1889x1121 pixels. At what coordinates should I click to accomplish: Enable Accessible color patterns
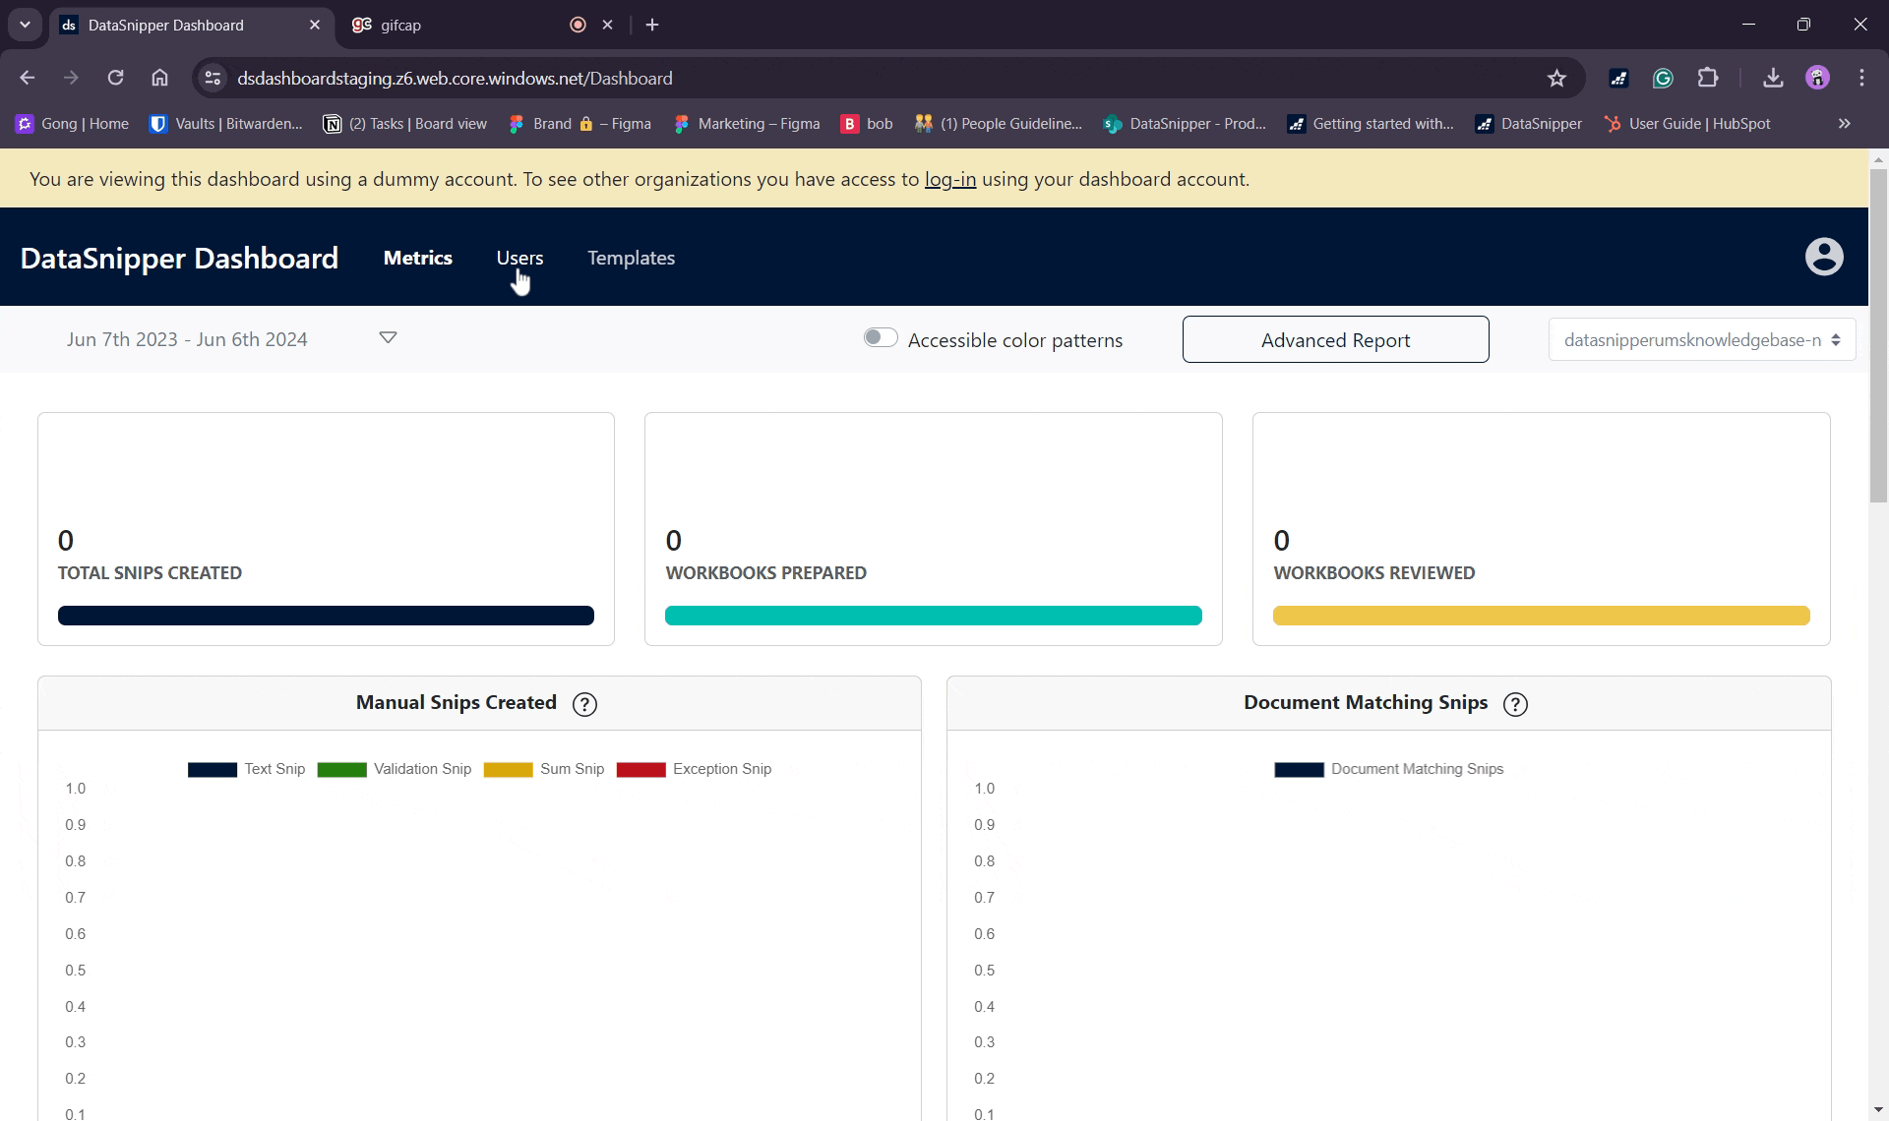pyautogui.click(x=880, y=337)
